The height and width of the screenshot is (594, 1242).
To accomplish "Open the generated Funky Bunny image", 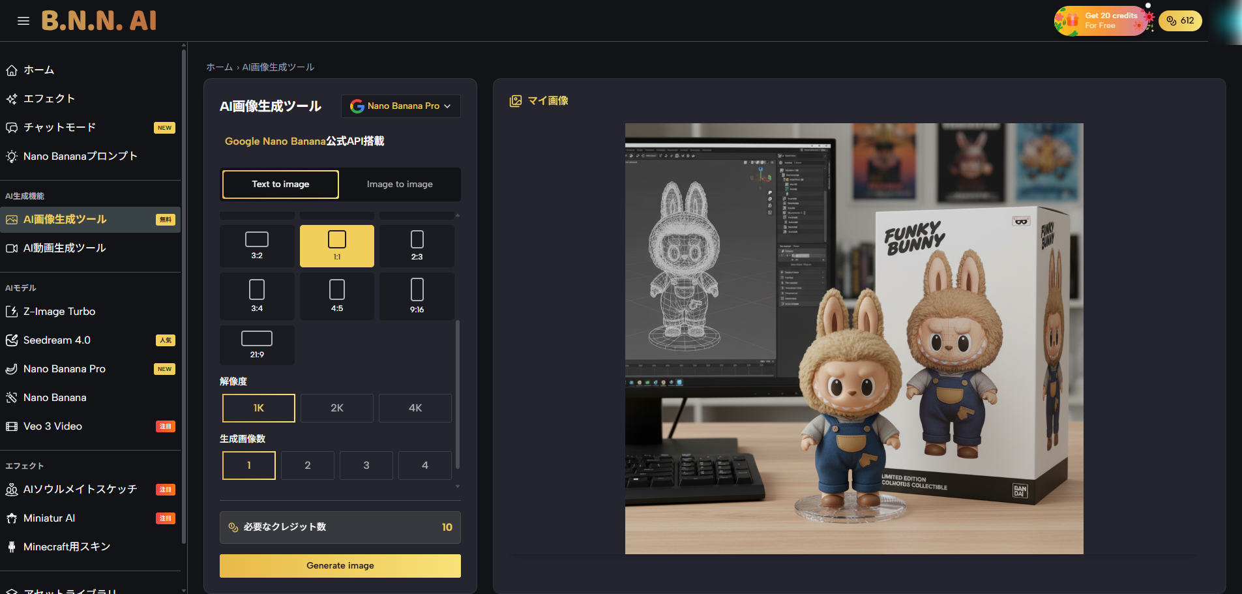I will click(x=854, y=338).
